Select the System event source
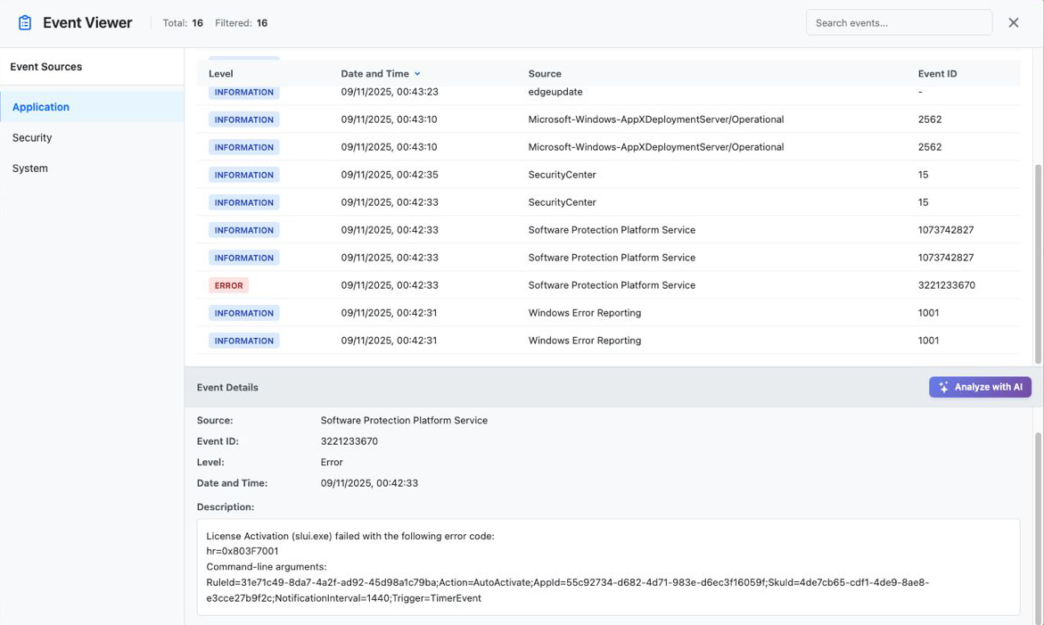 coord(29,168)
